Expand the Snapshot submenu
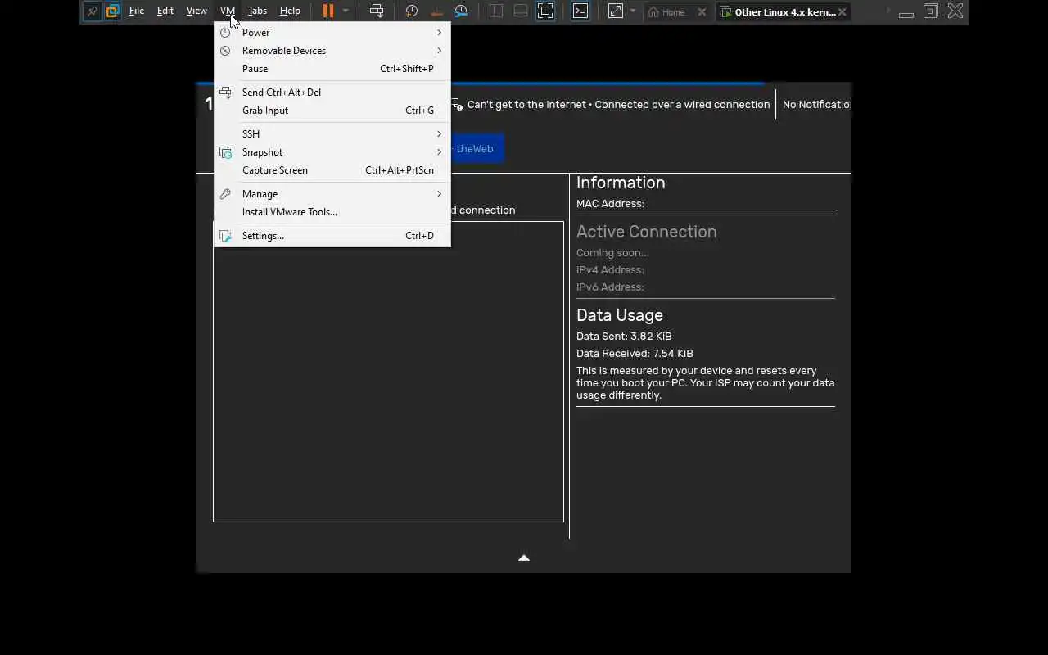 coord(332,152)
